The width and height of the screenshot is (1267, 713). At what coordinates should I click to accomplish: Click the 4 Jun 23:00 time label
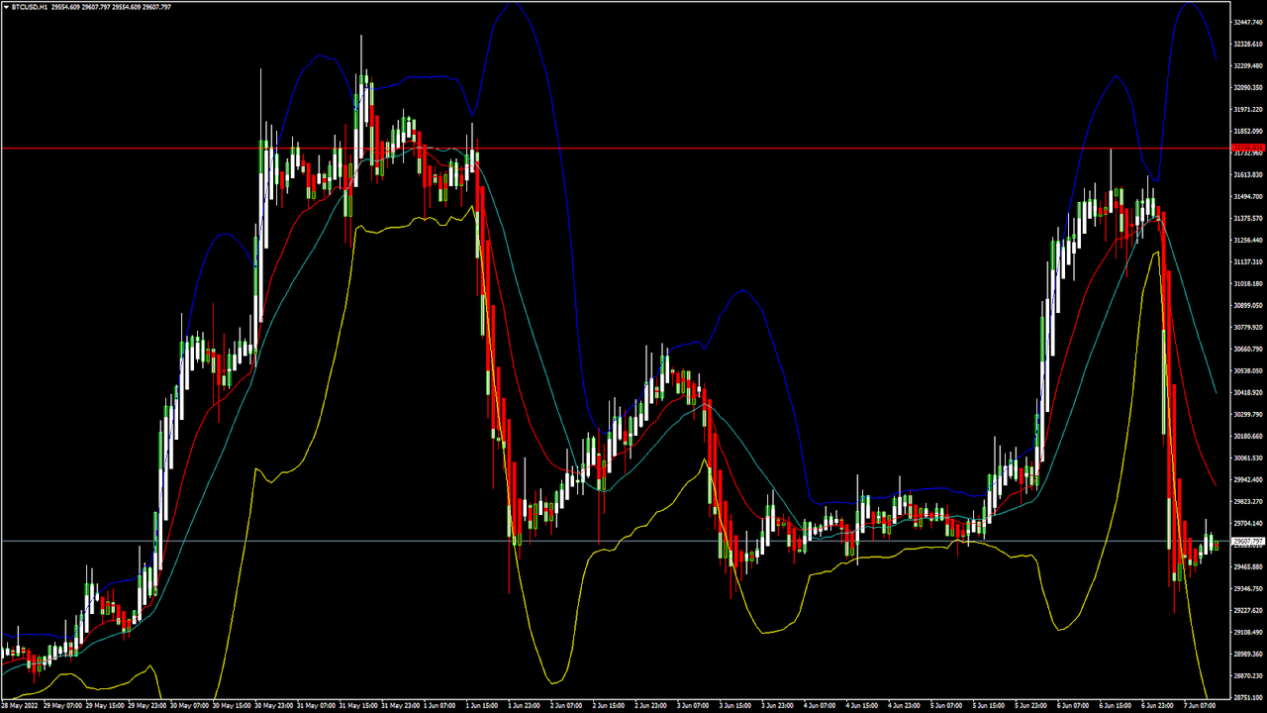click(x=907, y=706)
